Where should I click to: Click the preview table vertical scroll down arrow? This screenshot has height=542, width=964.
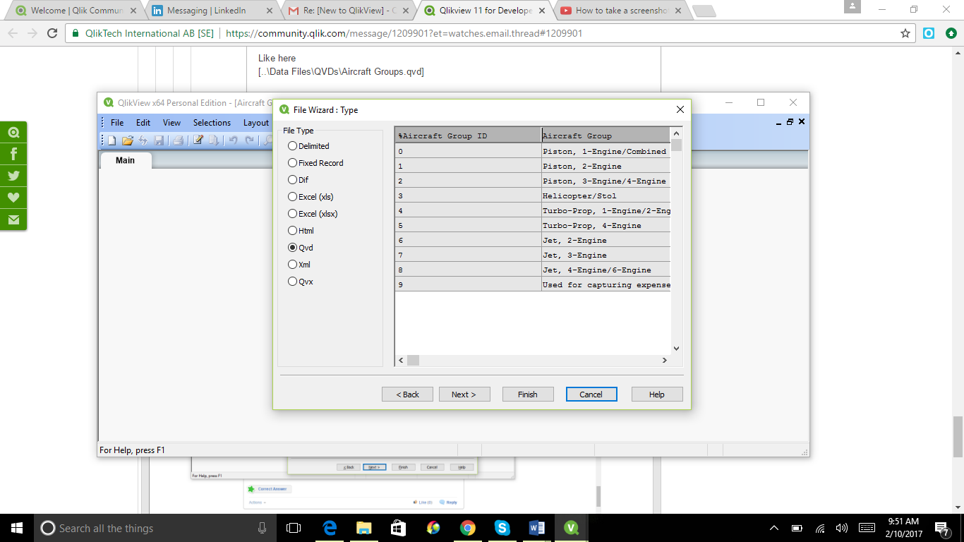pos(676,348)
